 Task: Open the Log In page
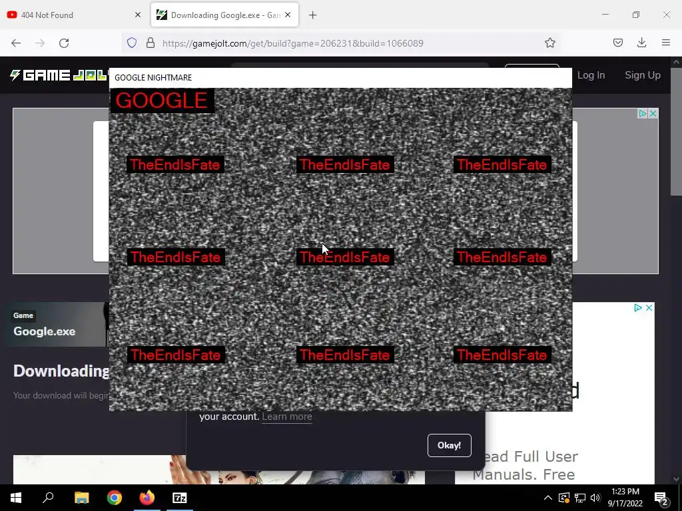point(591,75)
